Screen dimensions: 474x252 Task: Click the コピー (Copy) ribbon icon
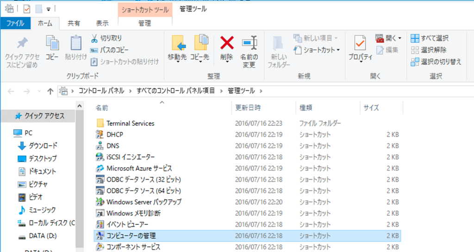52,43
